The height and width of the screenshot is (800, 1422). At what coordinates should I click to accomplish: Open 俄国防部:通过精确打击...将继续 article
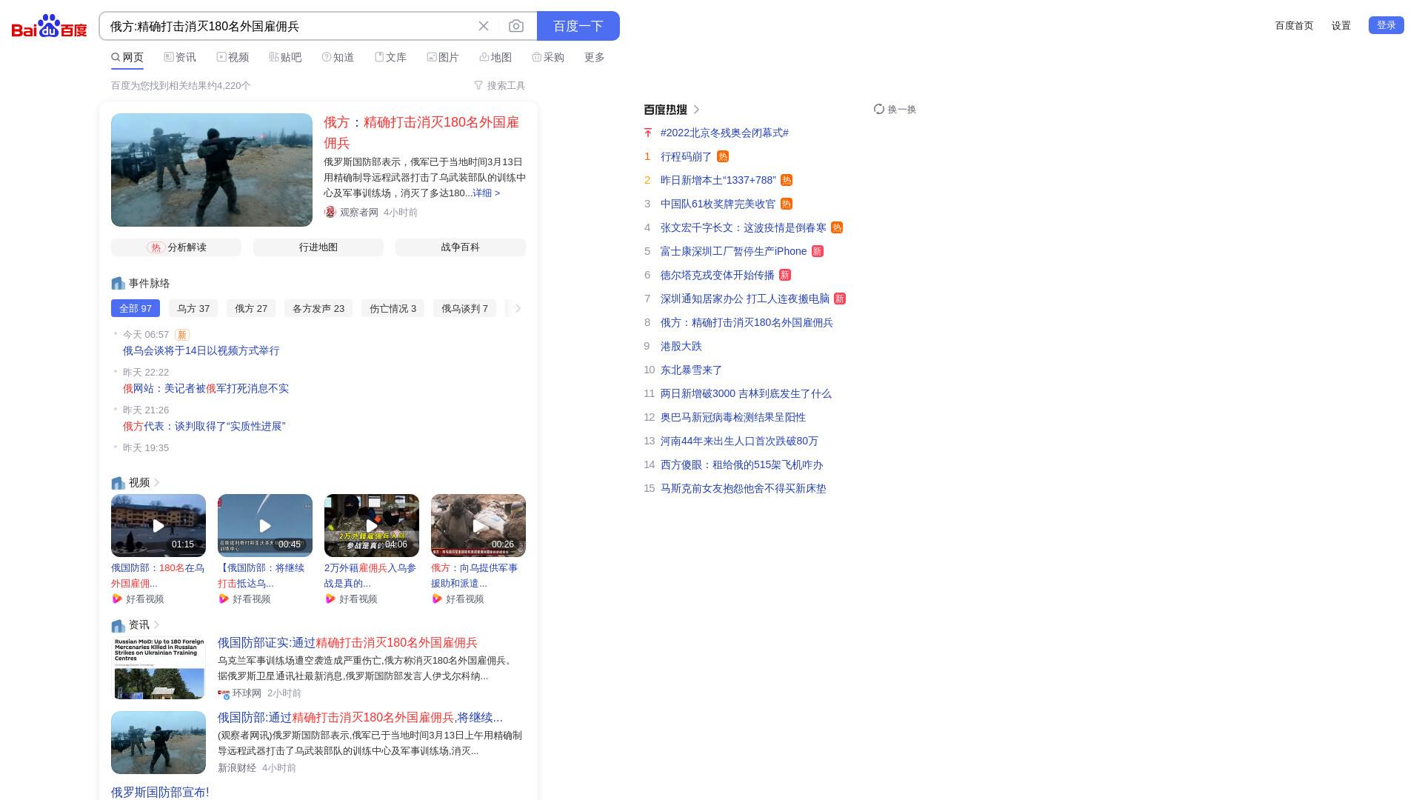coord(360,717)
